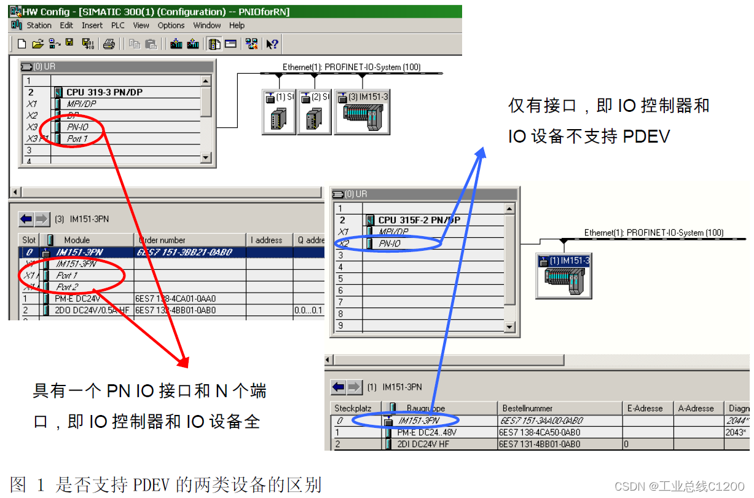The width and height of the screenshot is (754, 498).
Task: Click the forward arrow beside (1) IM151-3PN
Action: click(355, 387)
